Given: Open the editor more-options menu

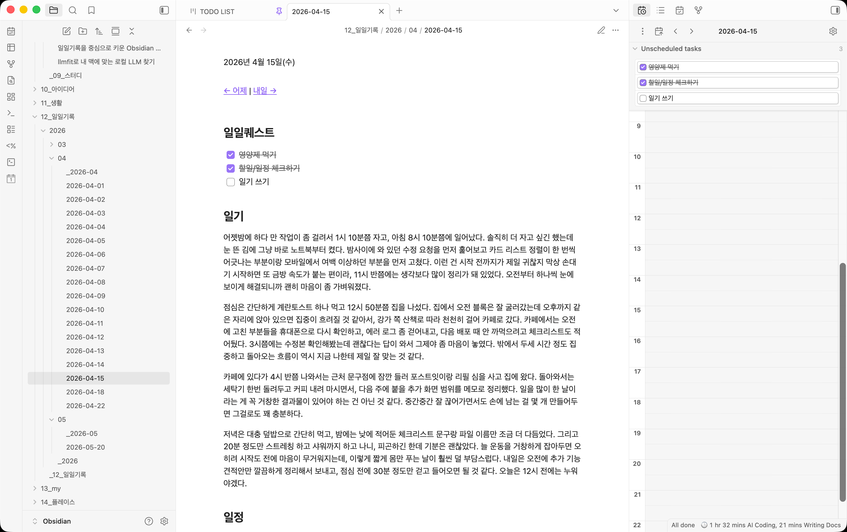Looking at the screenshot, I should click(x=616, y=31).
